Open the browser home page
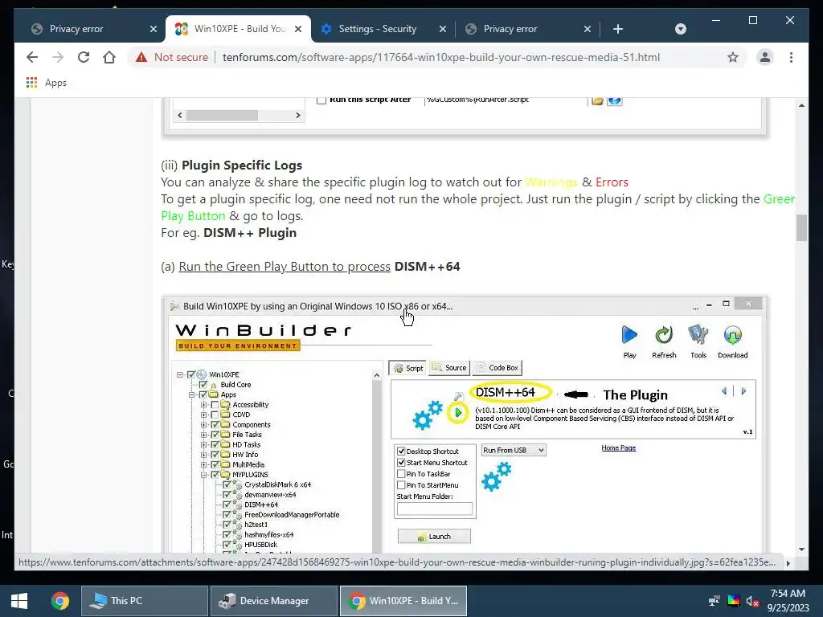This screenshot has height=617, width=823. coord(109,57)
